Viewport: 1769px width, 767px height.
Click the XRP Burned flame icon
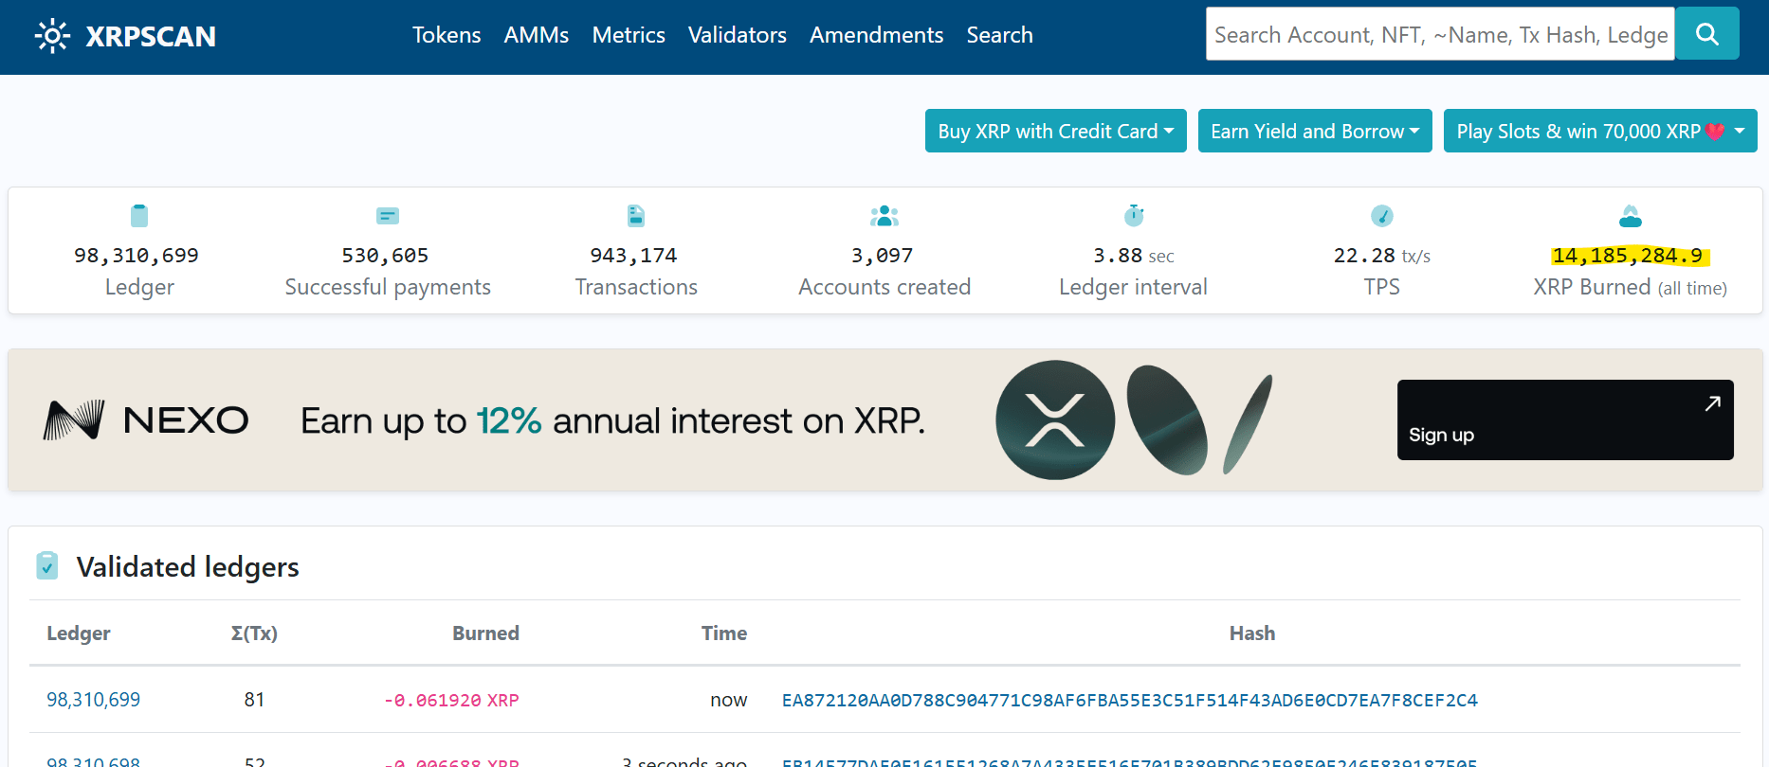coord(1631,216)
